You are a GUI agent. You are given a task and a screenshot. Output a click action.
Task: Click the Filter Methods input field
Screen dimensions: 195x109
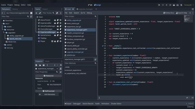(80, 63)
